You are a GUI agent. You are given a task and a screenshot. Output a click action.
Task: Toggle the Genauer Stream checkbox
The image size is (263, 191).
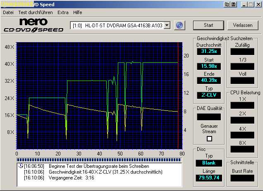(209, 138)
